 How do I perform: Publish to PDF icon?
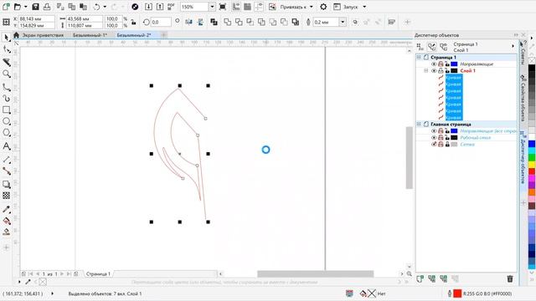click(171, 7)
